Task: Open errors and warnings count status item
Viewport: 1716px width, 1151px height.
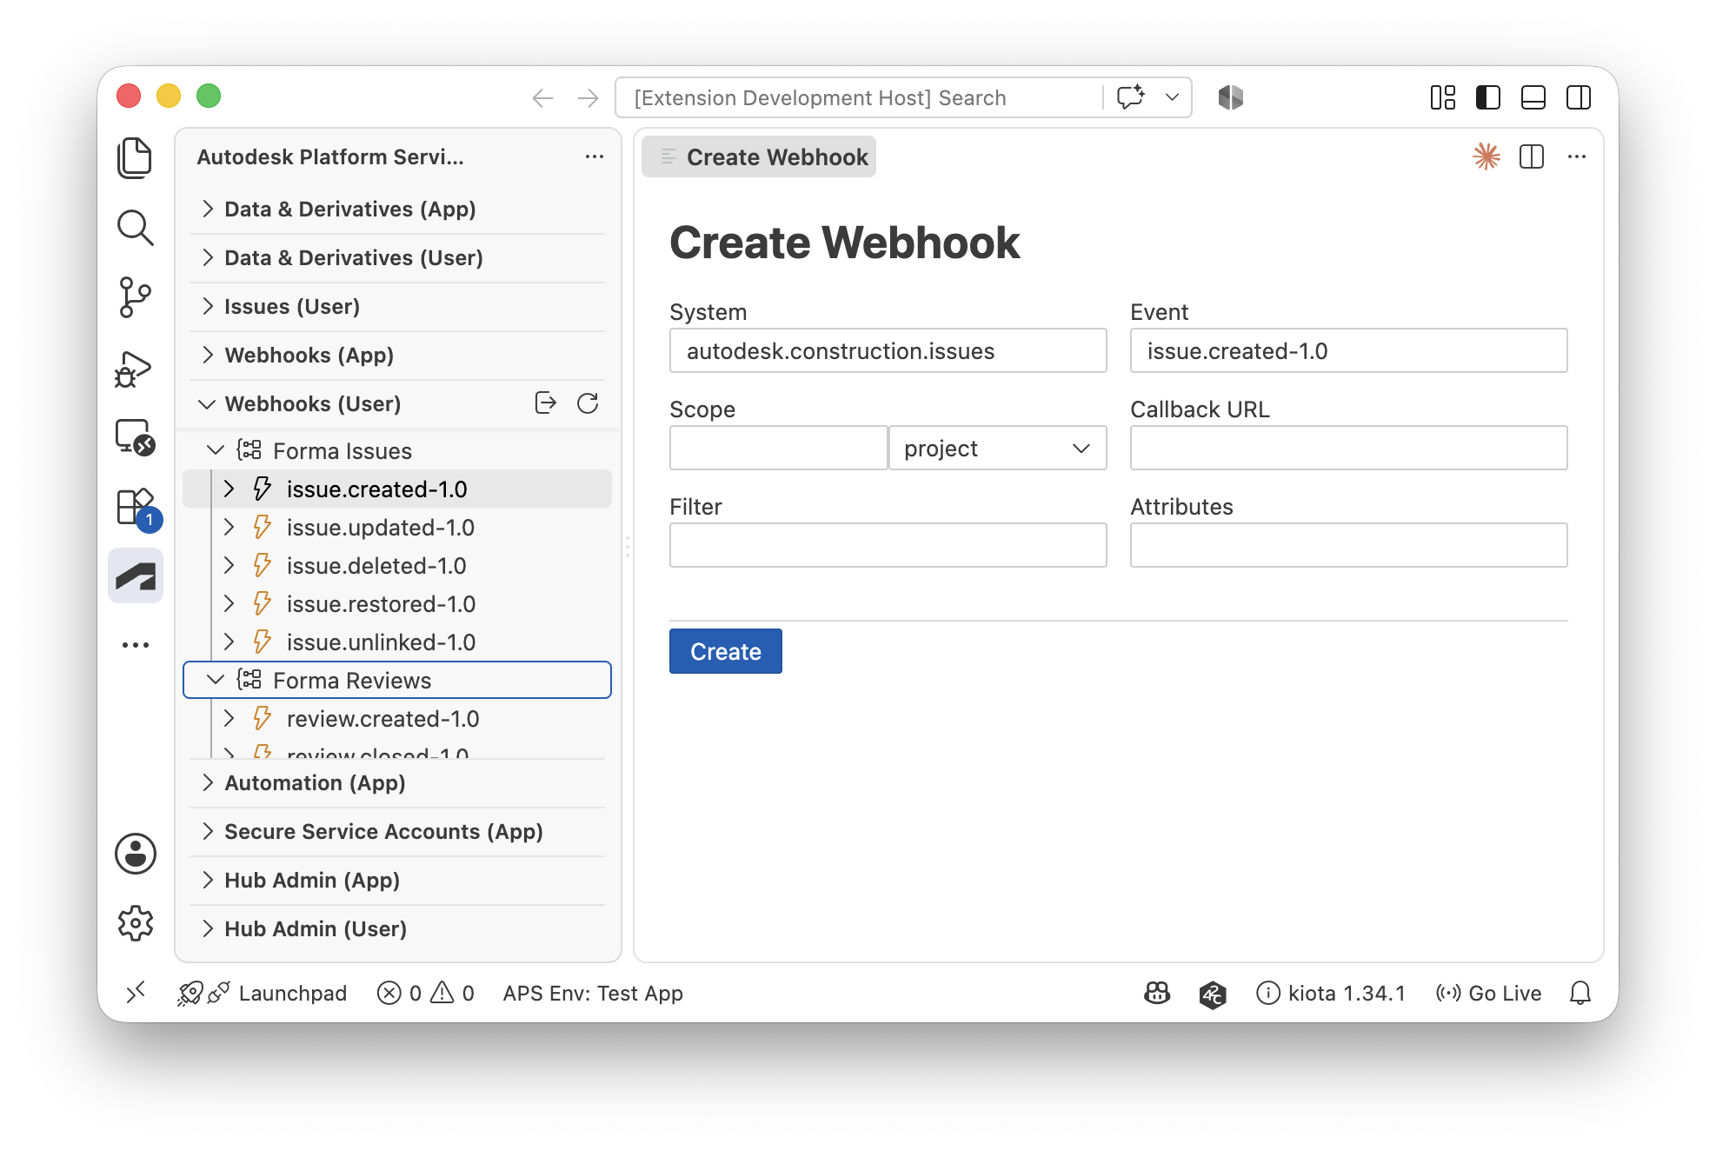Action: (x=426, y=994)
